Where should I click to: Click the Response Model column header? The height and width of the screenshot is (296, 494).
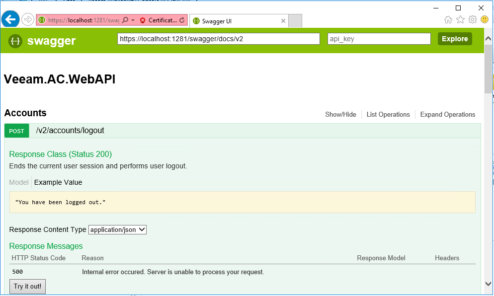tap(381, 258)
